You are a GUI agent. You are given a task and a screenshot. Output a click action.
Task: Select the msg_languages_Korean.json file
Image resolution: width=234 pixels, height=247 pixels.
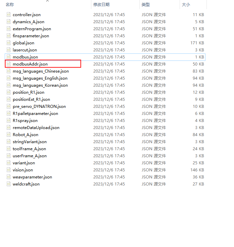[40, 85]
